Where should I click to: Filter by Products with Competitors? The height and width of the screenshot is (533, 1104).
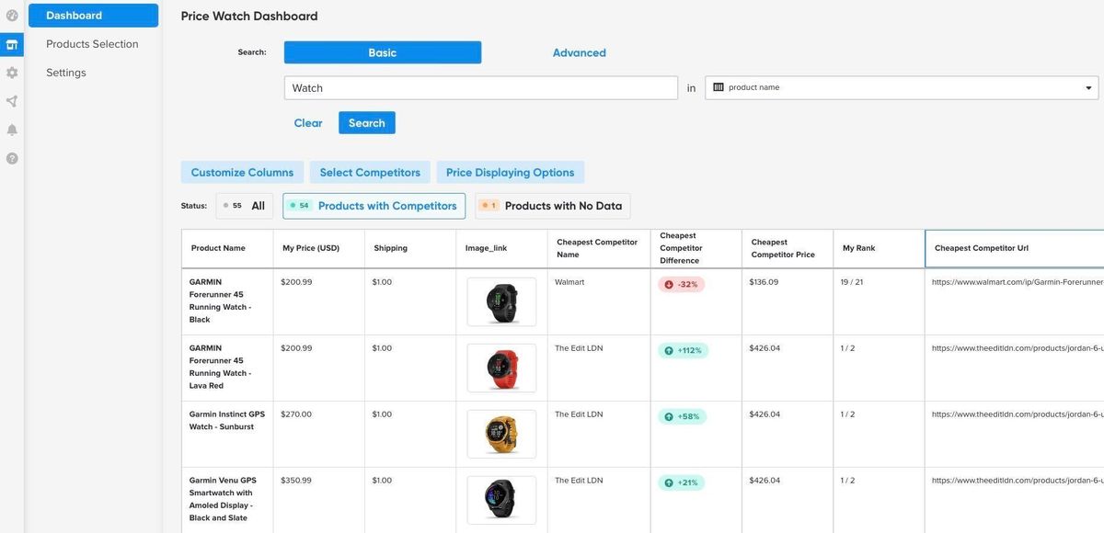click(x=374, y=206)
